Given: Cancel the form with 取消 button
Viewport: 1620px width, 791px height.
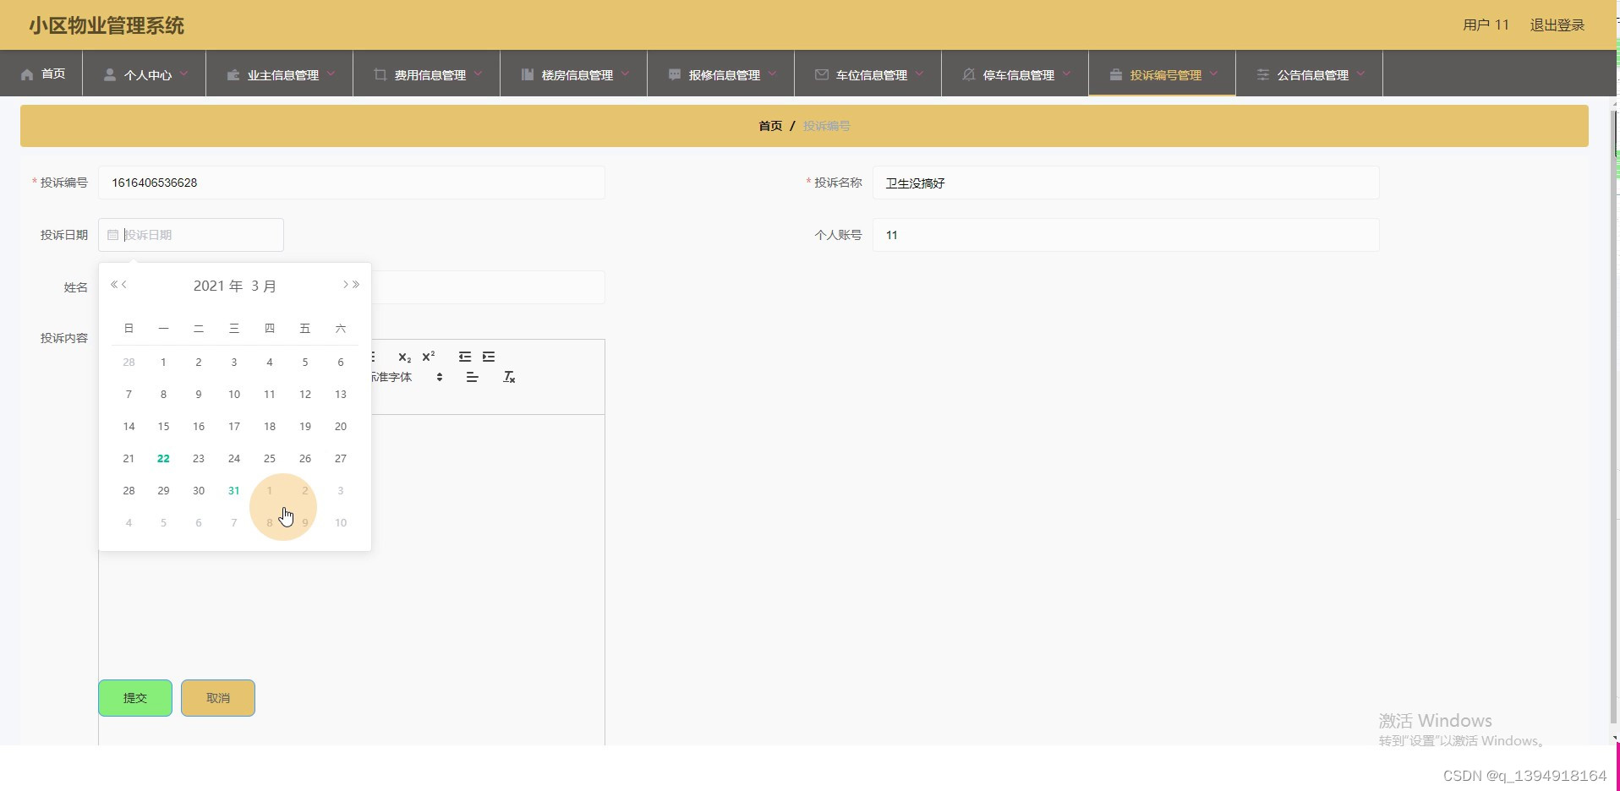Looking at the screenshot, I should pos(218,698).
